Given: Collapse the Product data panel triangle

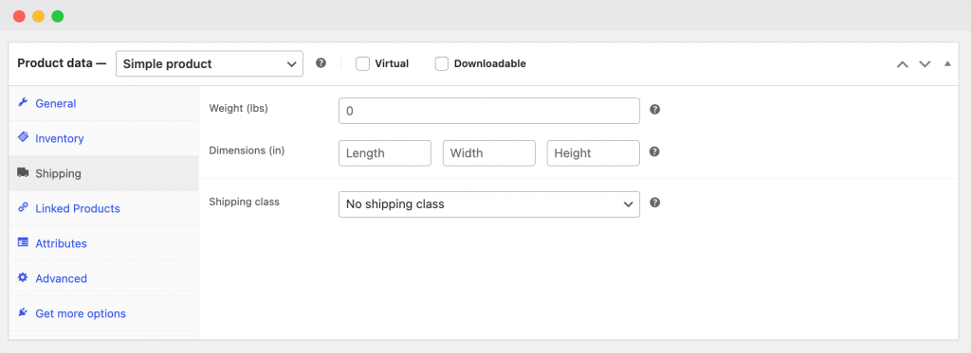Looking at the screenshot, I should click(947, 63).
